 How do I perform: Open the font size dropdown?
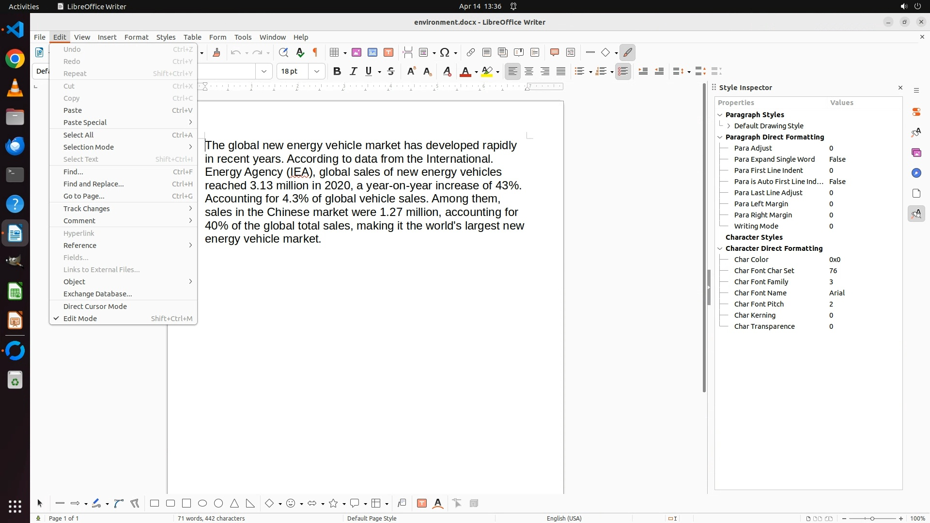pos(317,72)
